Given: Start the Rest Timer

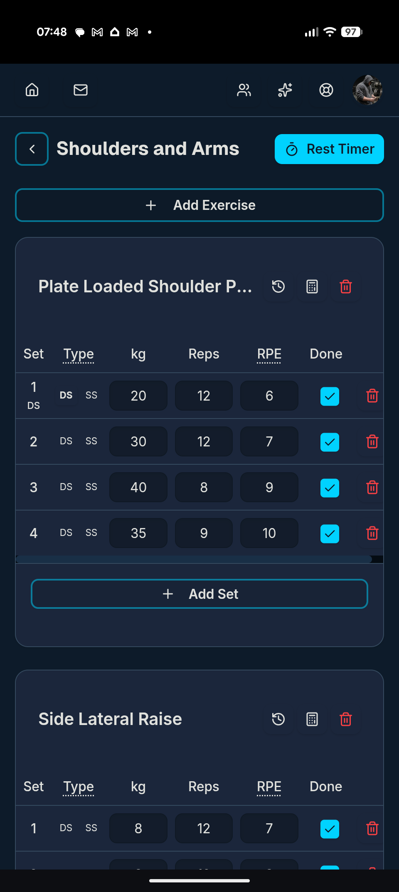Looking at the screenshot, I should click(x=329, y=149).
